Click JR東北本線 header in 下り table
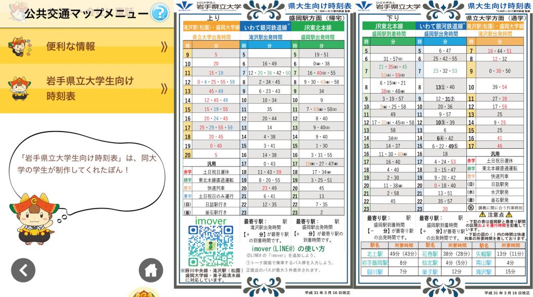Image resolution: width=533 pixels, height=297 pixels. pos(389,26)
